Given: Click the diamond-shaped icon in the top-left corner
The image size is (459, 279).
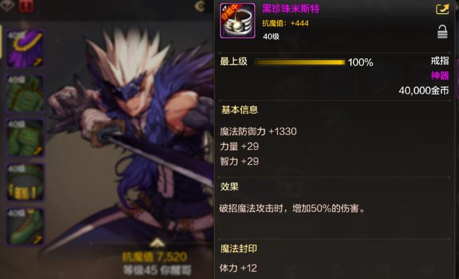Looking at the screenshot, I should 7,5.
